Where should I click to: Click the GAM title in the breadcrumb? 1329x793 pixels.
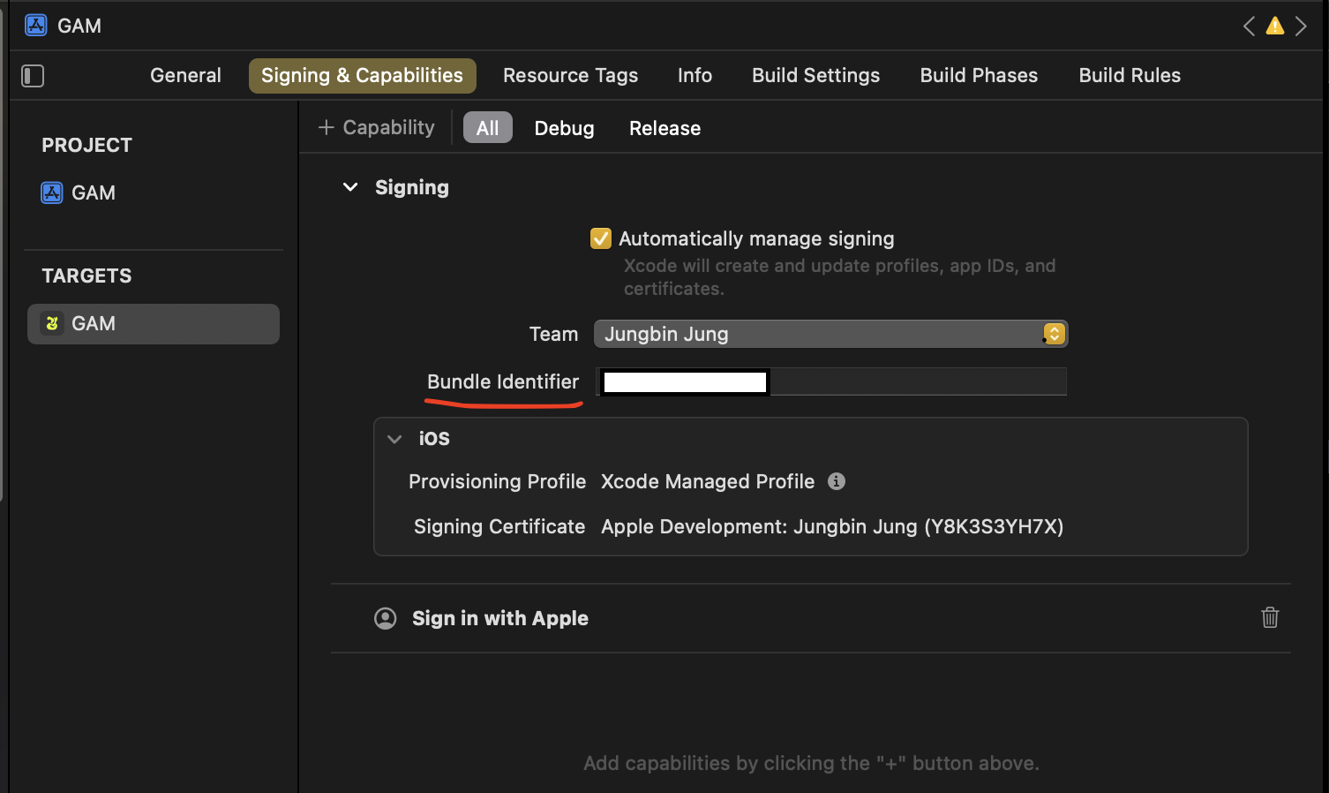[x=79, y=26]
